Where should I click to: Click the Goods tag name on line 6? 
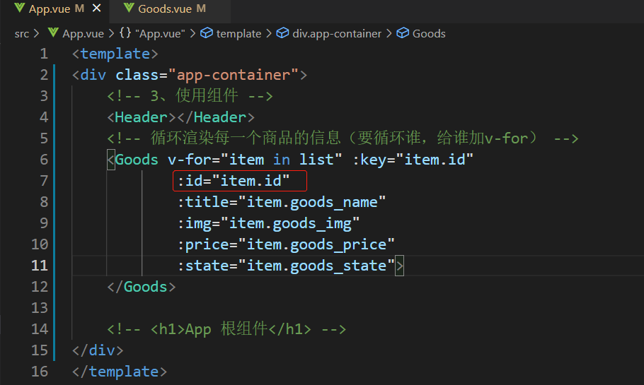click(137, 160)
